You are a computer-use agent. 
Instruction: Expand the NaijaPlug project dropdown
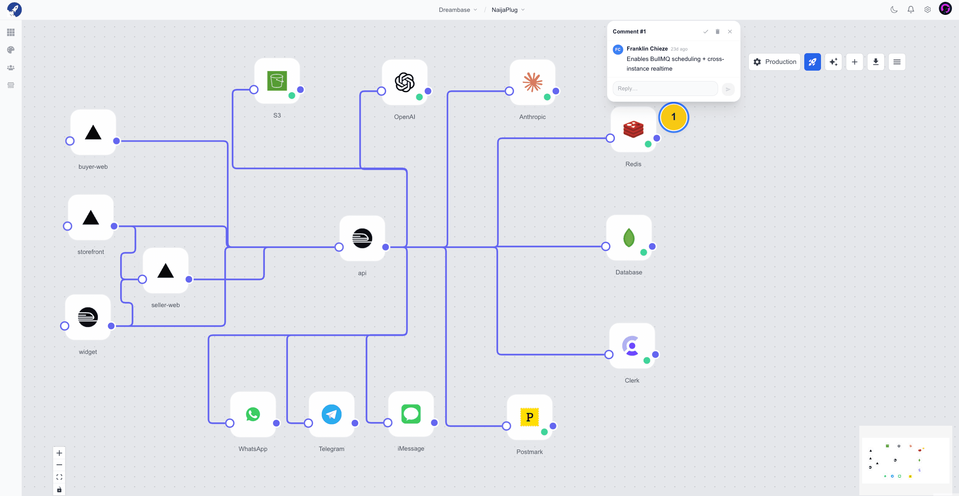click(508, 10)
